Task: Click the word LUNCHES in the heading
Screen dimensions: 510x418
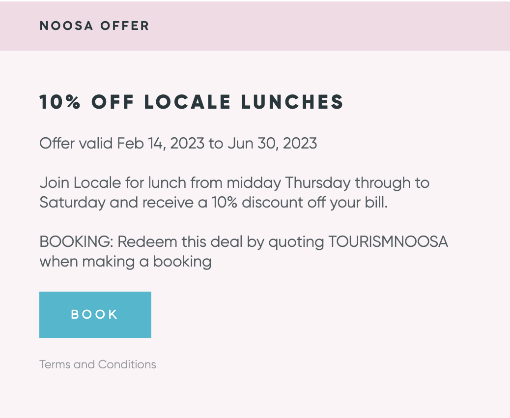Action: (292, 102)
